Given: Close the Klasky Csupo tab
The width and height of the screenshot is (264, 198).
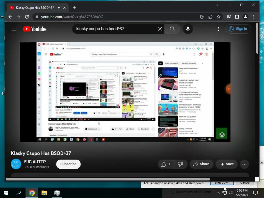Looking at the screenshot, I should [x=64, y=8].
